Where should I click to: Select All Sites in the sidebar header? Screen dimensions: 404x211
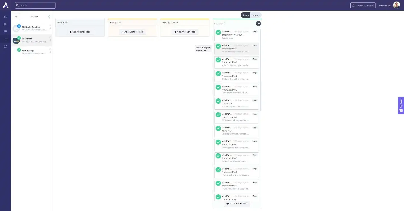coord(34,16)
